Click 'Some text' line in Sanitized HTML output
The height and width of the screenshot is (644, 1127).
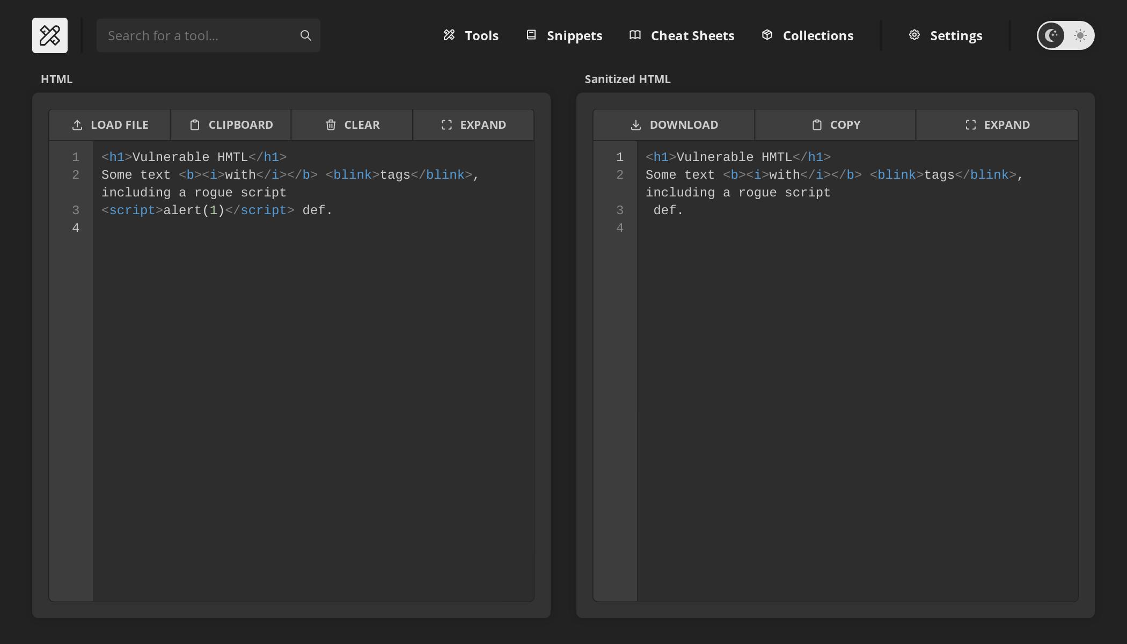coord(835,175)
